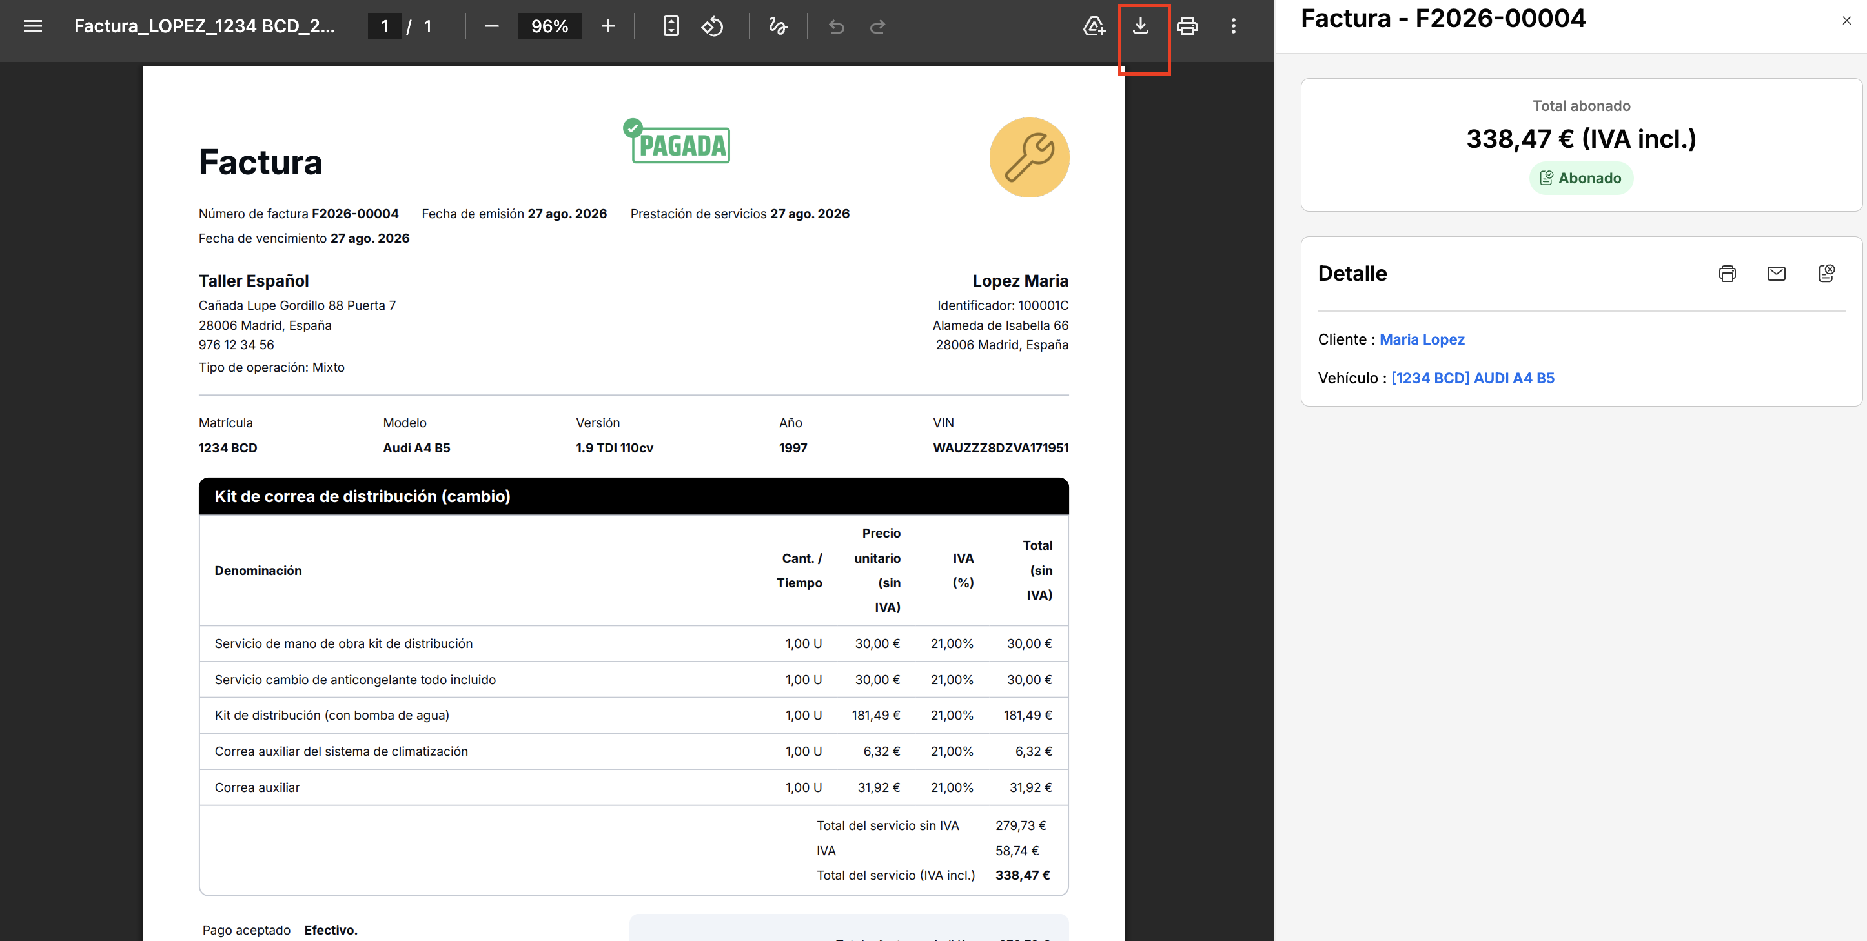
Task: Click phone number "976 12 34 56"
Action: coord(236,344)
